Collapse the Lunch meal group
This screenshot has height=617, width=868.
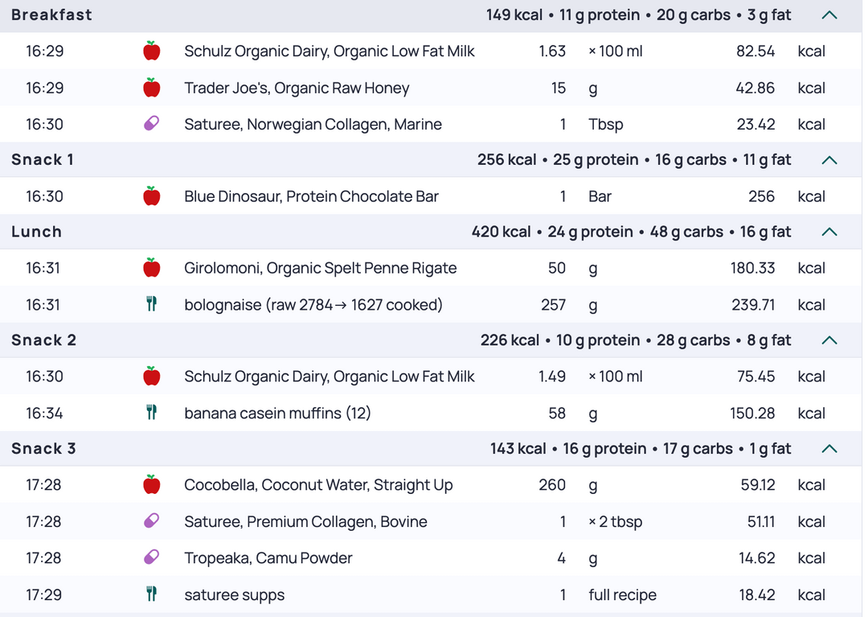pyautogui.click(x=829, y=232)
